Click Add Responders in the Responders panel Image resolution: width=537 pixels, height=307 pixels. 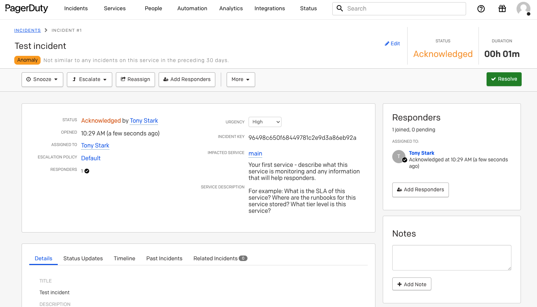pos(420,189)
